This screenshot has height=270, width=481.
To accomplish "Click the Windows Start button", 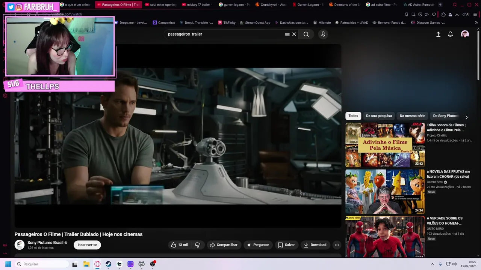I will [x=8, y=264].
